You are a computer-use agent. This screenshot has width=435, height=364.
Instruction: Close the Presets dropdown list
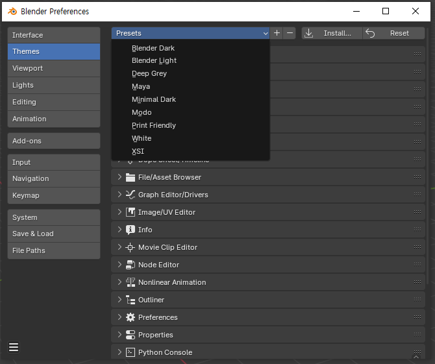tap(191, 33)
